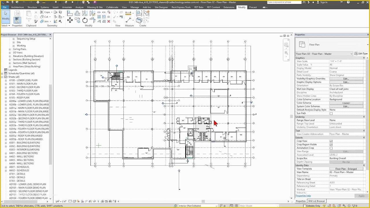The height and width of the screenshot is (208, 370).
Task: Click the Create Group icon
Action: (x=147, y=13)
